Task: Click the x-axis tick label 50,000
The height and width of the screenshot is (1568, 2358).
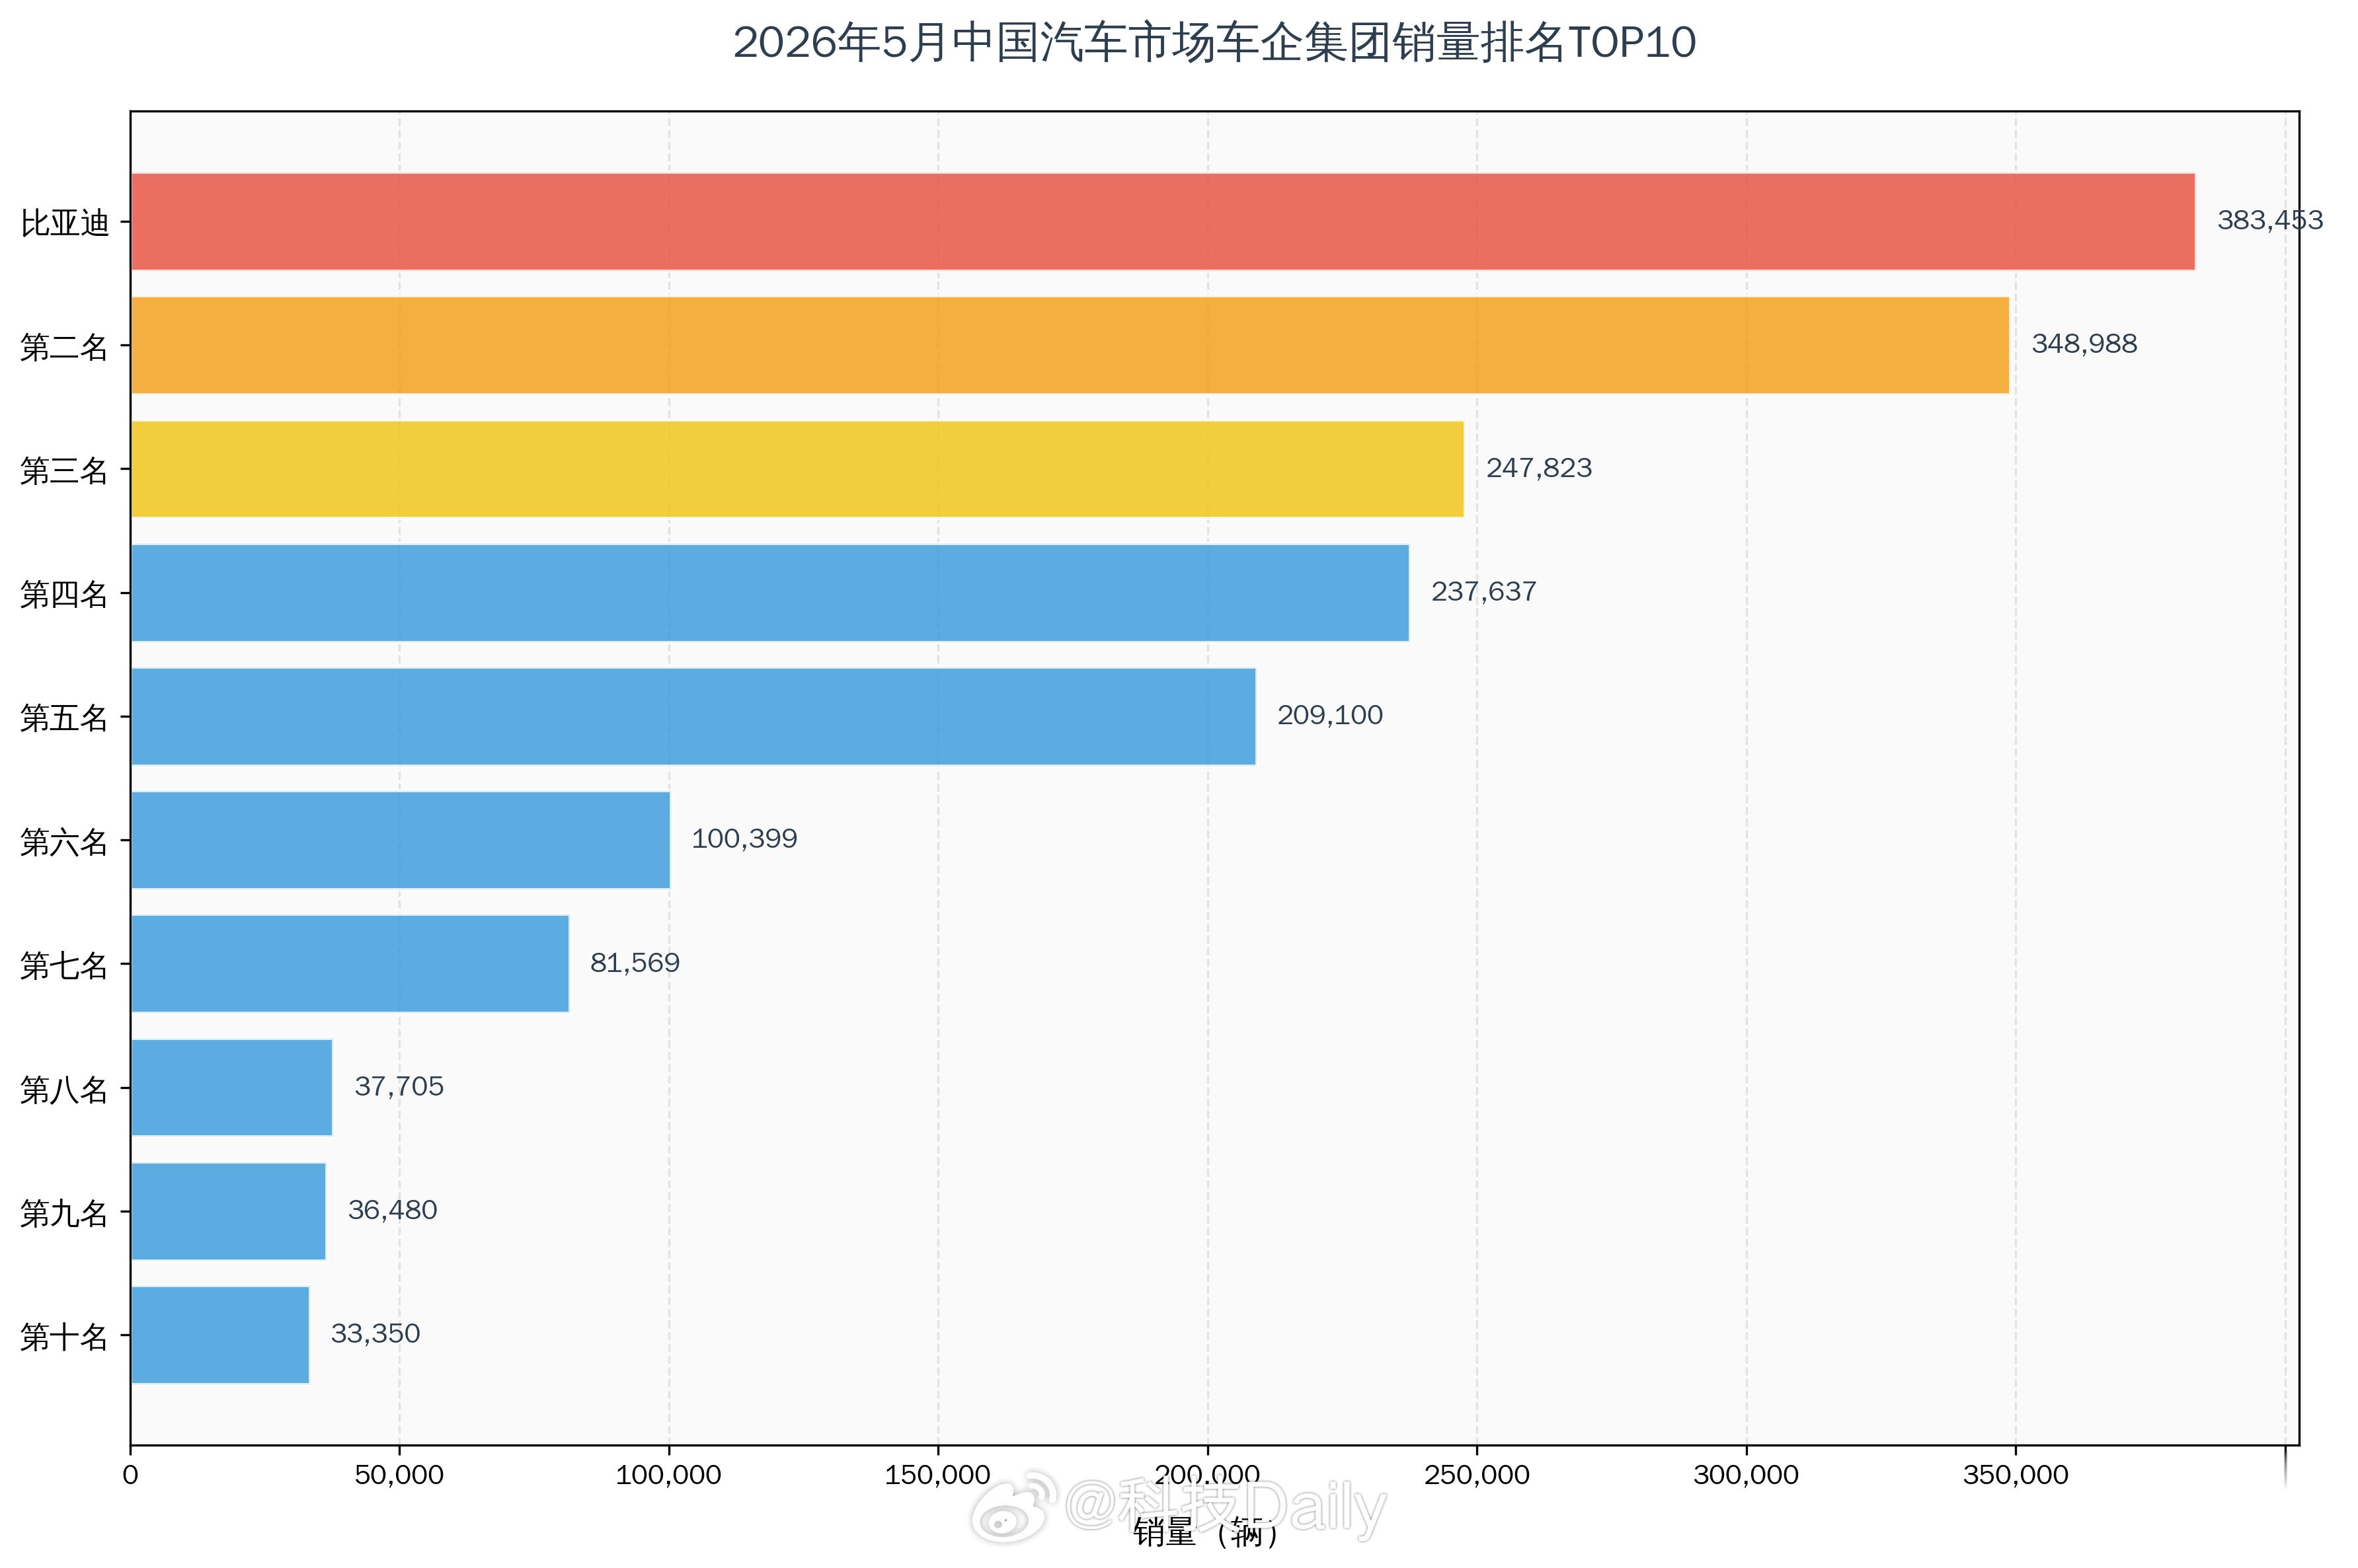Action: [399, 1475]
